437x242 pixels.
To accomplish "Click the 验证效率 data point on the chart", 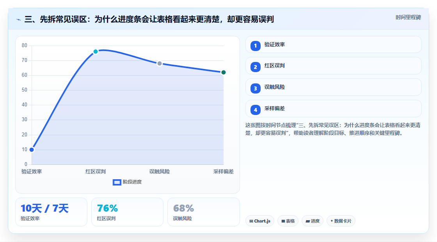I will (x=32, y=150).
